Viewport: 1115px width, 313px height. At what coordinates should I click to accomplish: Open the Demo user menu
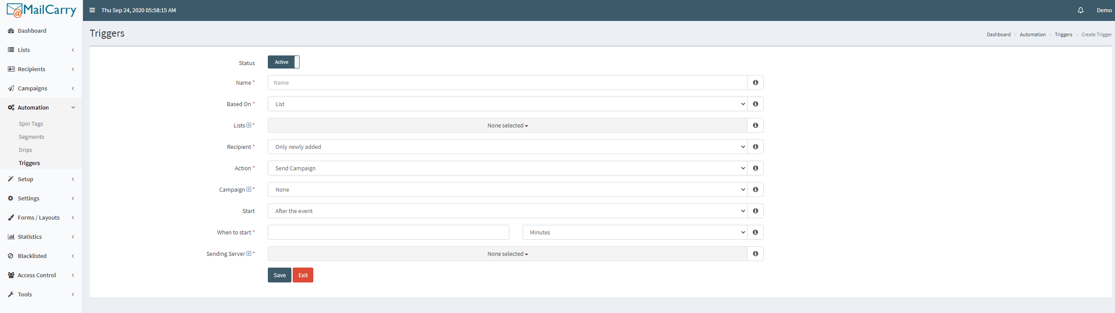(1104, 10)
